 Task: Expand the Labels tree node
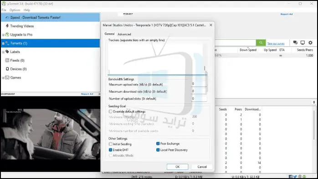[x=3, y=52]
